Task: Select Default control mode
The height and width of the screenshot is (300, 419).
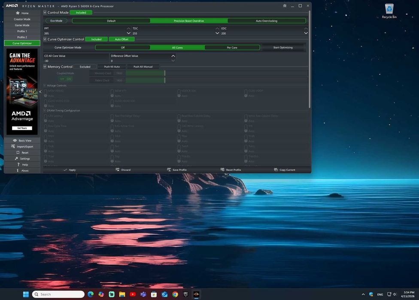Action: 111,21
